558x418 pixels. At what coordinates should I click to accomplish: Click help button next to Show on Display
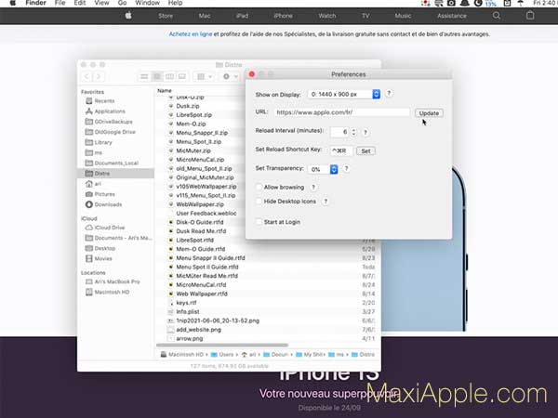389,94
